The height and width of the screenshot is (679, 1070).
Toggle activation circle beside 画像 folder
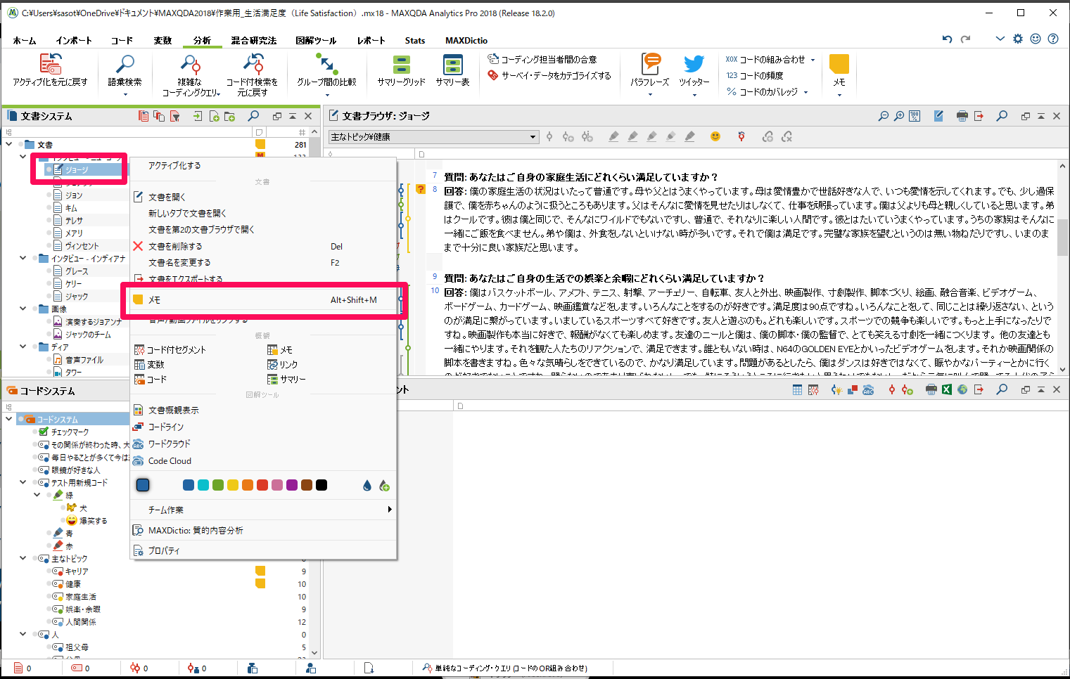pyautogui.click(x=34, y=309)
